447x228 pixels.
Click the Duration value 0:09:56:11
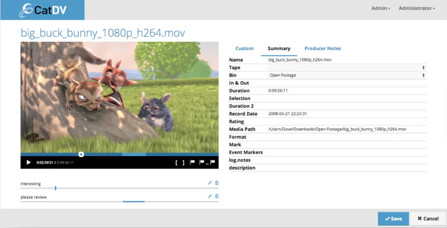(x=278, y=91)
